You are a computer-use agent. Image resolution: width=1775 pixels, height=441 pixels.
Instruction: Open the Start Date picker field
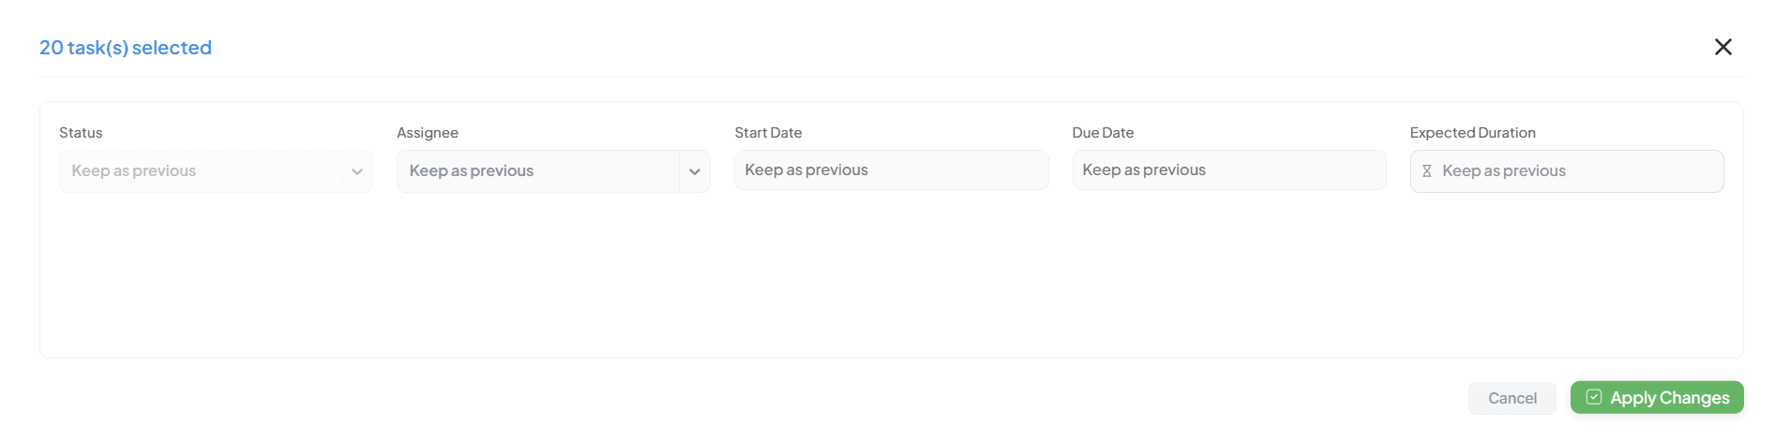pos(891,170)
